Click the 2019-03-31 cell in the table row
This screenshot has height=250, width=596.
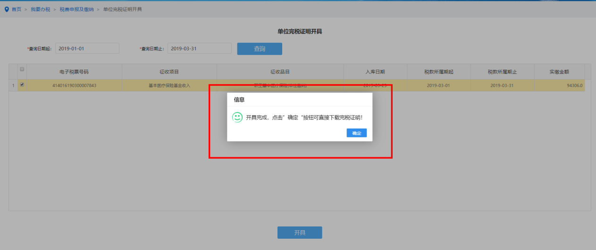pos(503,85)
